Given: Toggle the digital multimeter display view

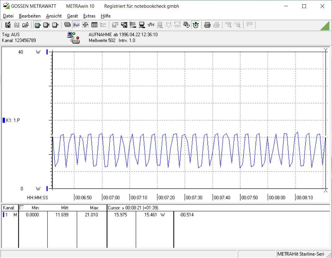Looking at the screenshot, I should tap(67, 25).
